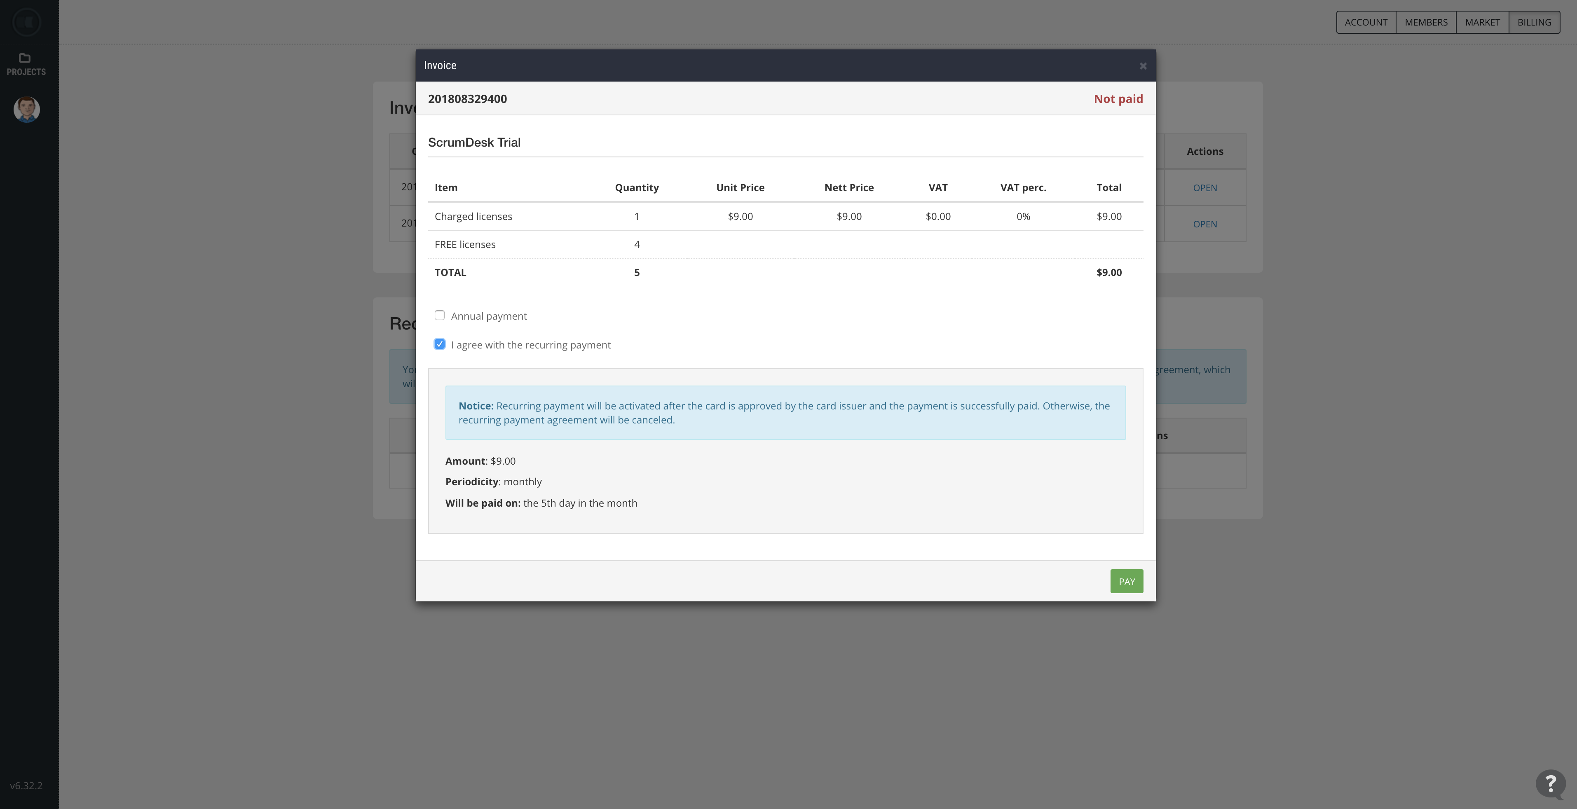Click the FREE licenses quantity 4
1577x809 pixels.
pos(637,245)
